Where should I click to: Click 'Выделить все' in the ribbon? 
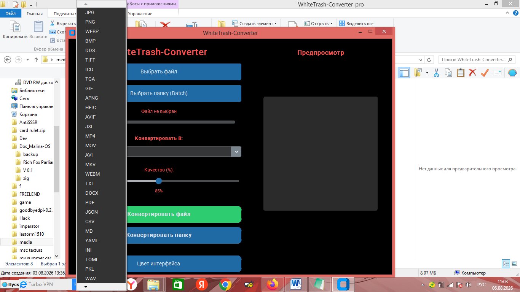tap(356, 23)
